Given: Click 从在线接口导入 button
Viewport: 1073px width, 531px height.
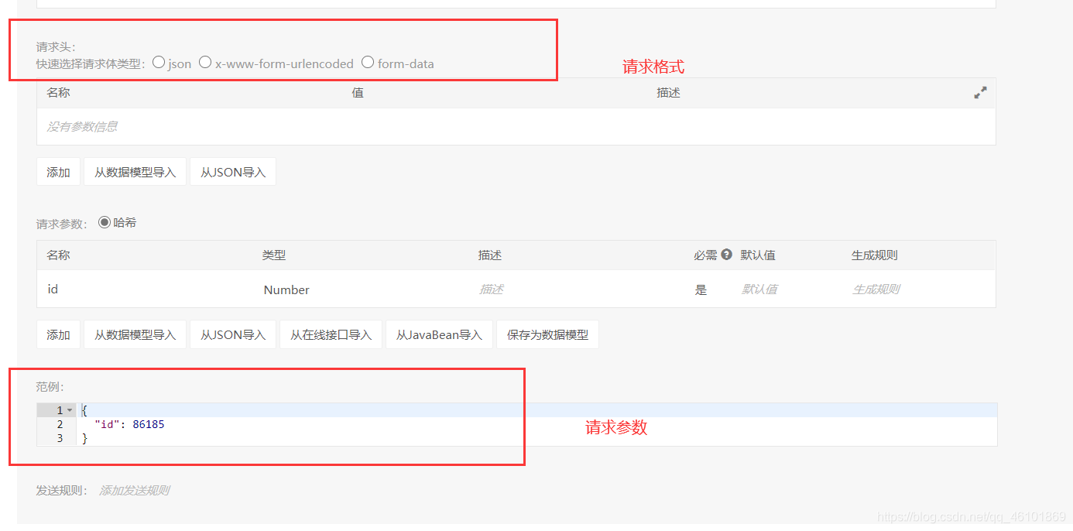Looking at the screenshot, I should pyautogui.click(x=331, y=334).
